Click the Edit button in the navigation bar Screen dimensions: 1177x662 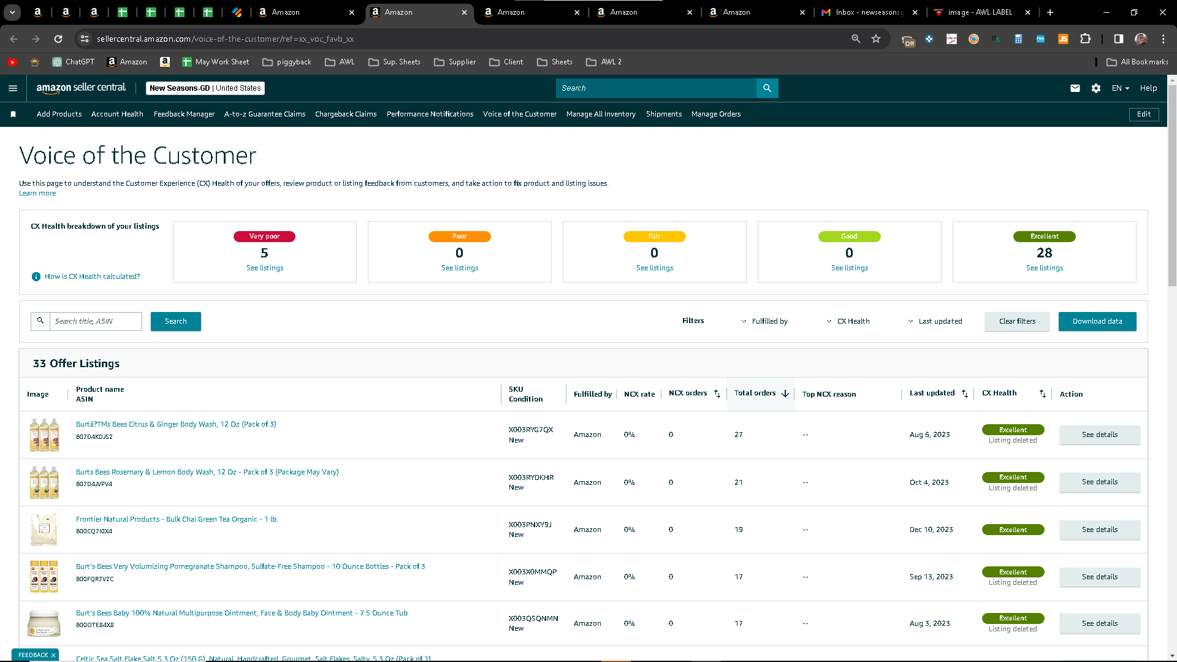pyautogui.click(x=1144, y=114)
